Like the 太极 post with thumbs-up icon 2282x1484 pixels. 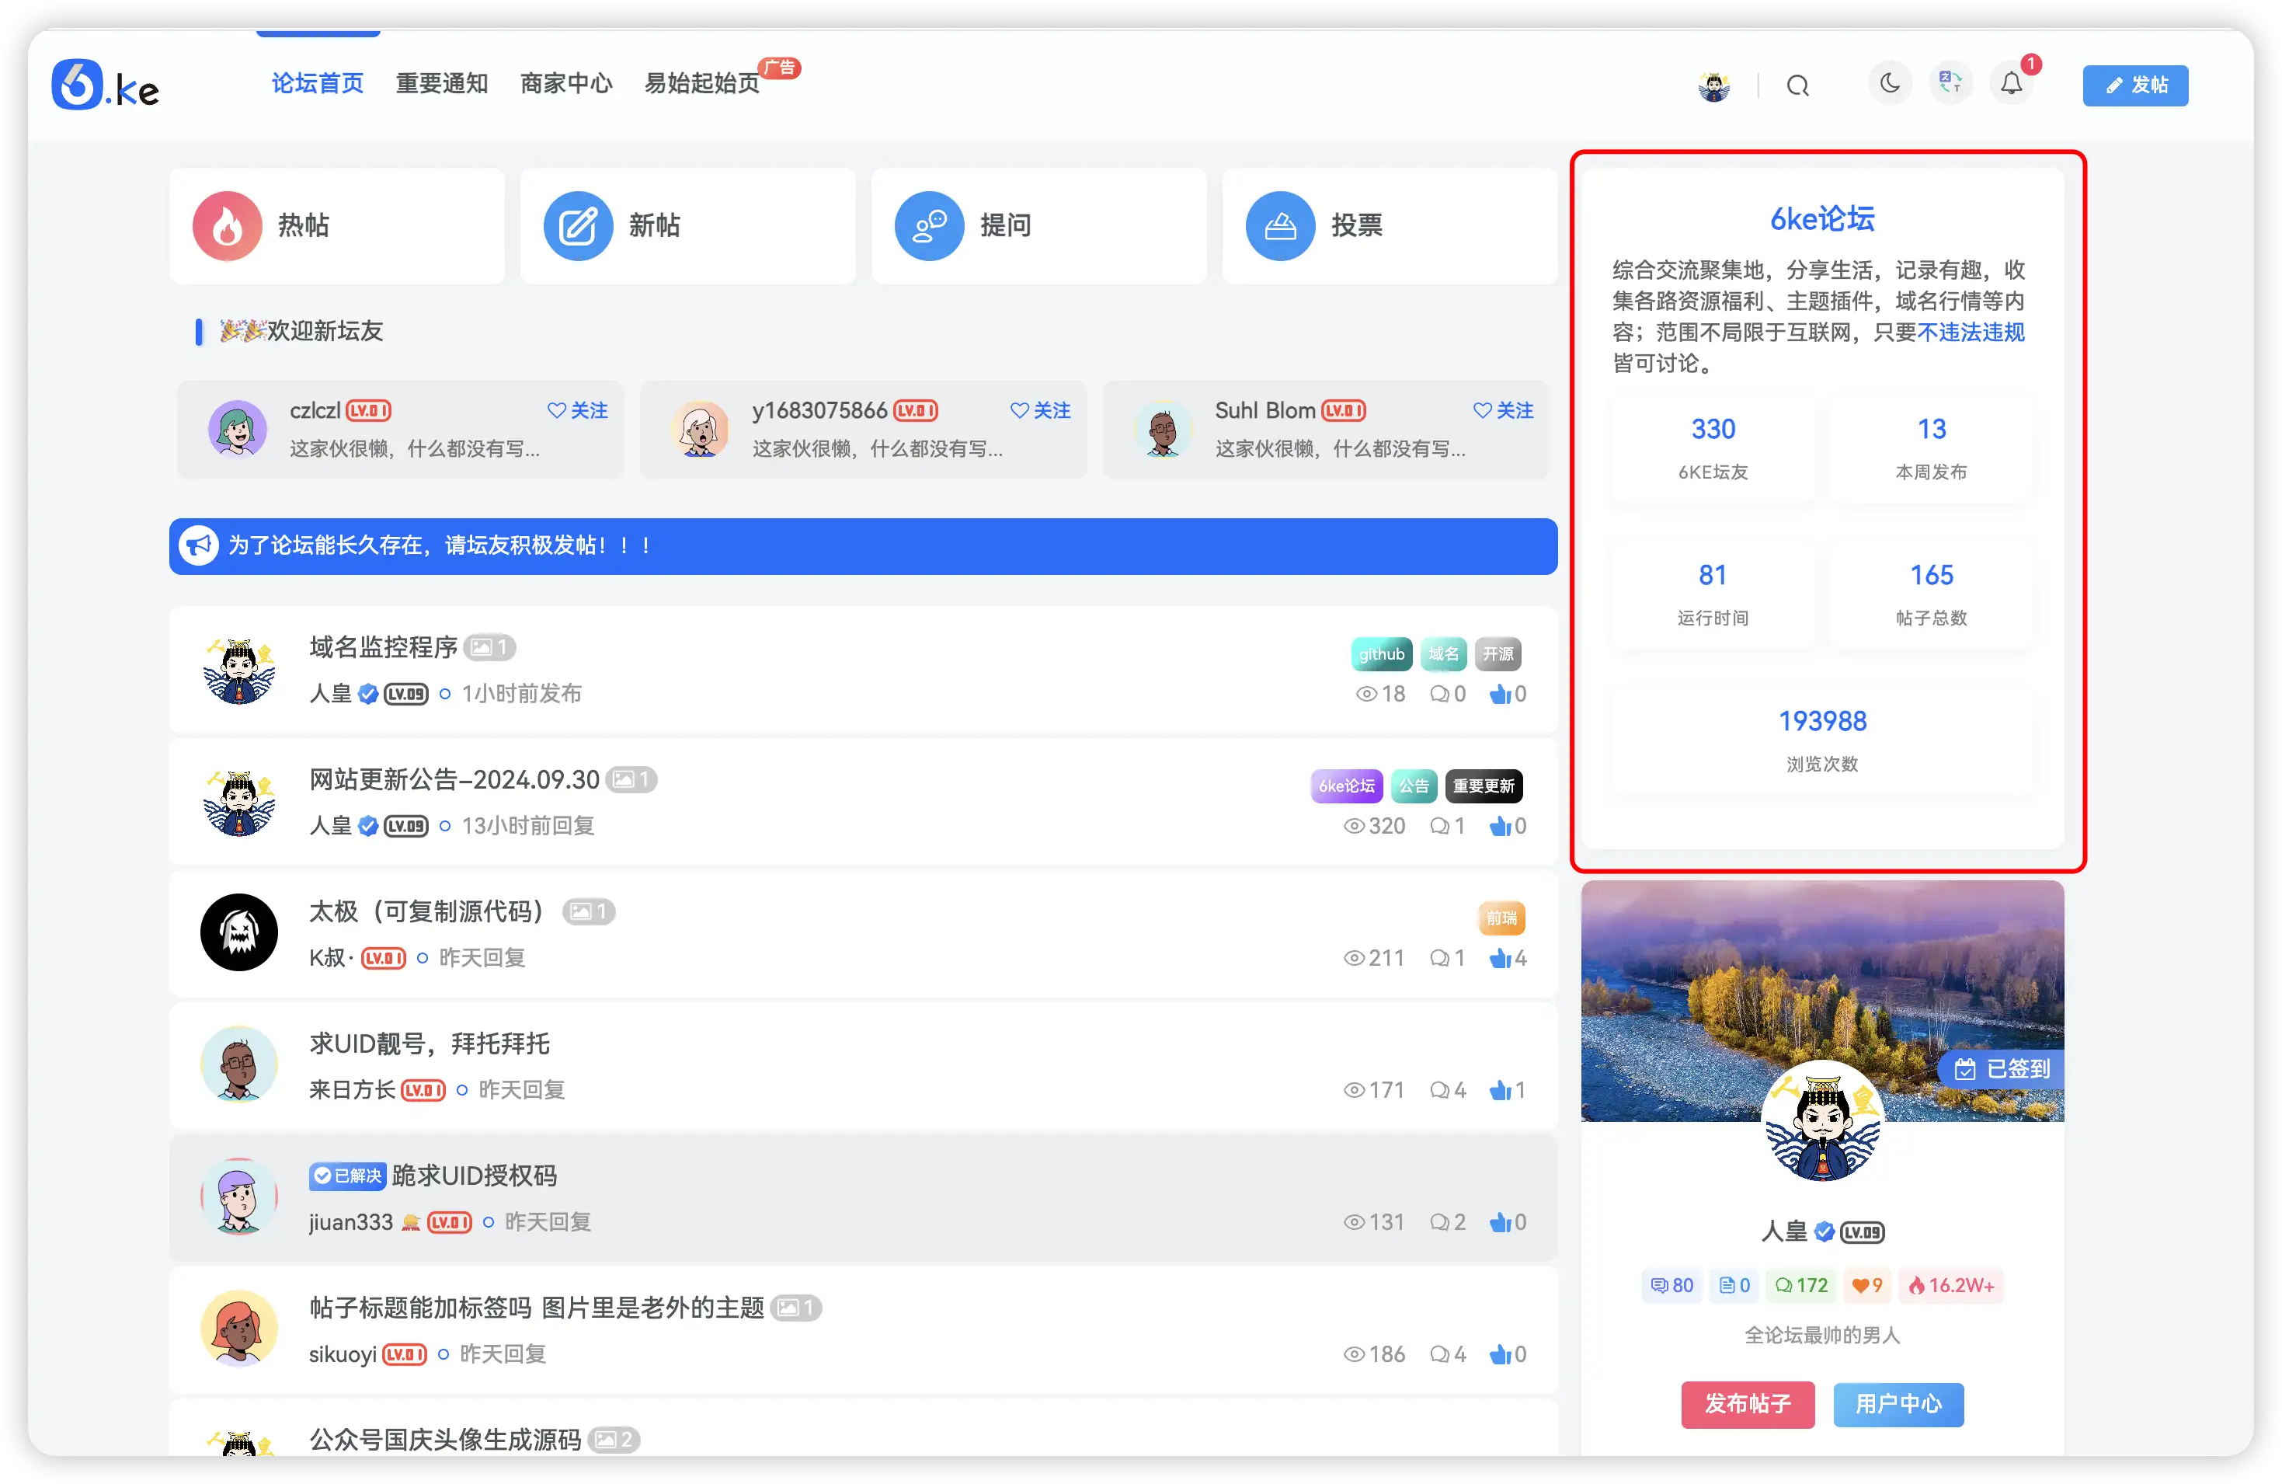[1501, 957]
